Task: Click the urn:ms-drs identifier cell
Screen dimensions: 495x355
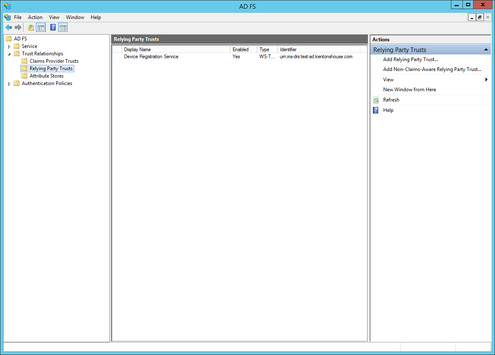Action: point(316,57)
